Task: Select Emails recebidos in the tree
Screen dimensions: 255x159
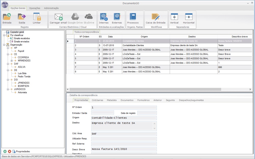Action: click(x=22, y=38)
